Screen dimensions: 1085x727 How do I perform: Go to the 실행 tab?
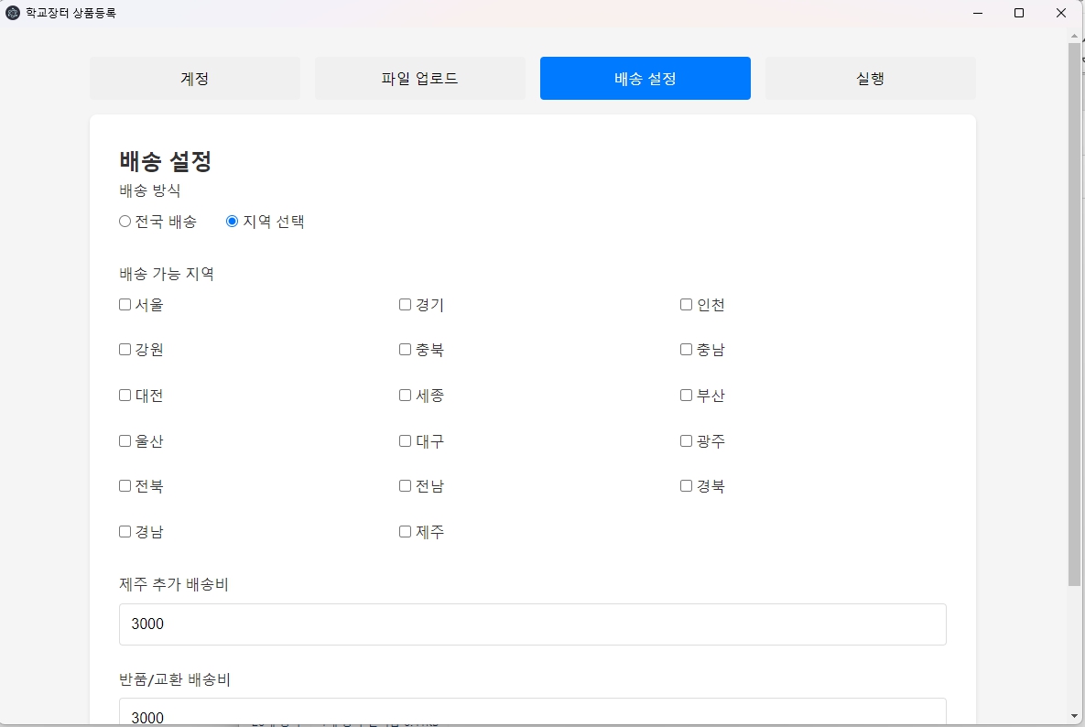870,79
